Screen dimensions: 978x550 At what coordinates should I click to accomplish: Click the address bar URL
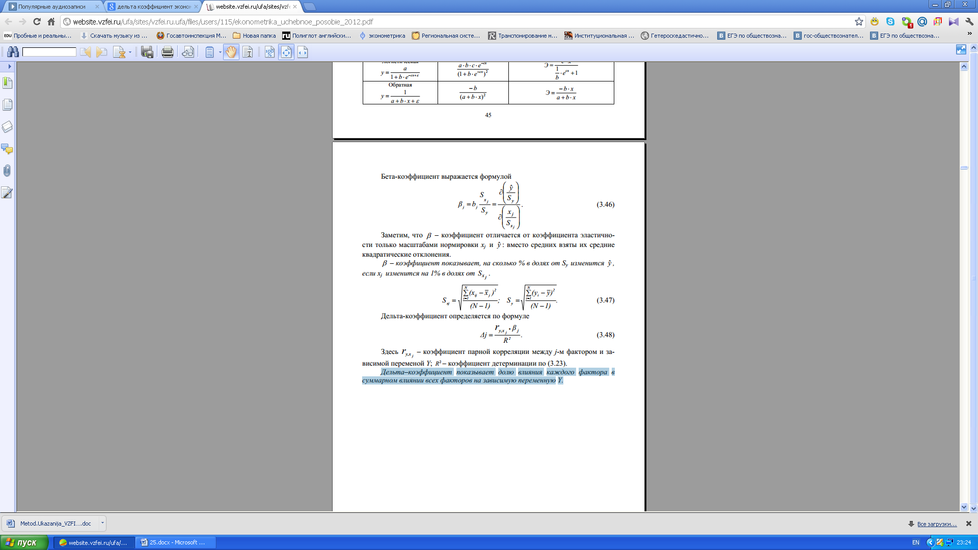[x=223, y=22]
